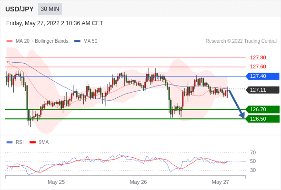
Task: Click the May 27 date axis label
Action: point(220,182)
